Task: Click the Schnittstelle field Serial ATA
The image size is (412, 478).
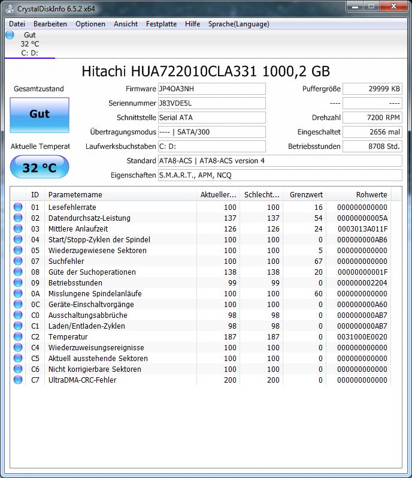Action: (212, 118)
